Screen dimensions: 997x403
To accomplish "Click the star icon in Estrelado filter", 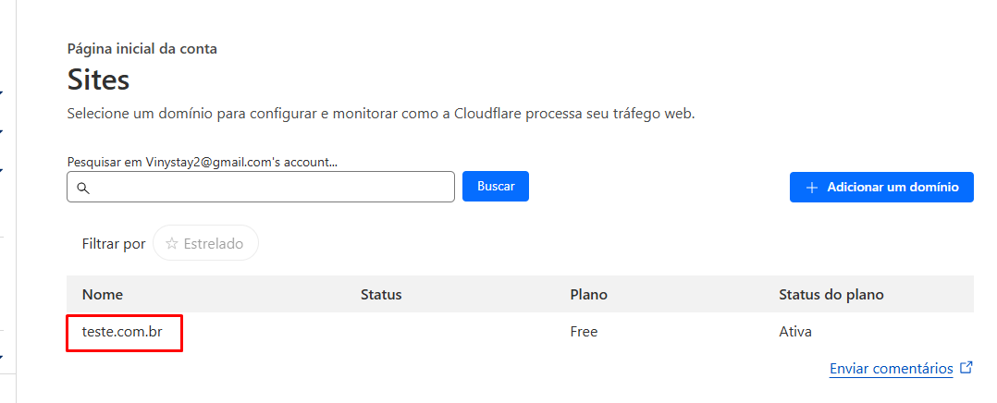I will (171, 243).
